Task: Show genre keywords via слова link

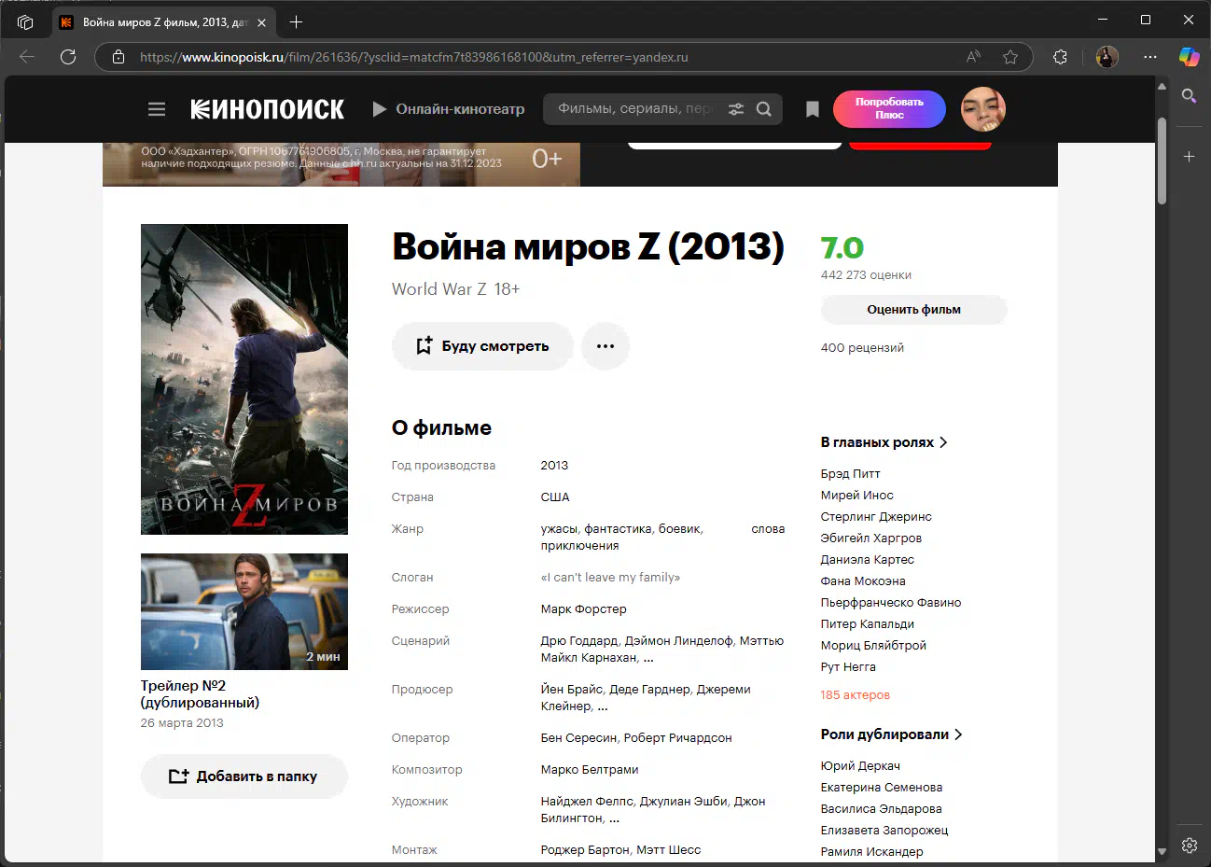Action: [768, 529]
